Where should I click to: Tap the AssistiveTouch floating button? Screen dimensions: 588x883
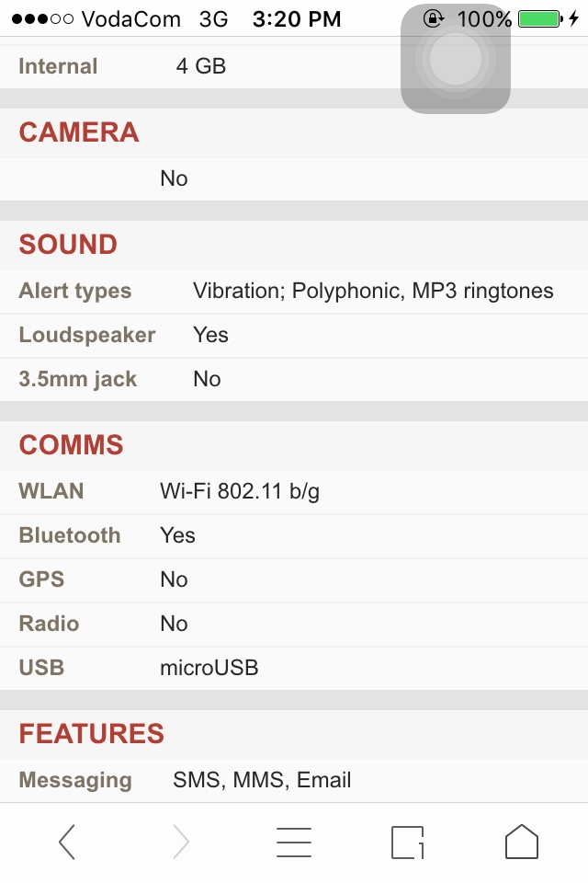[456, 61]
